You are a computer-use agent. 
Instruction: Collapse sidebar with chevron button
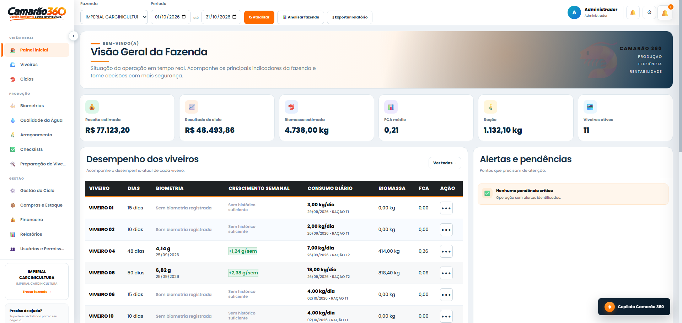(x=74, y=36)
